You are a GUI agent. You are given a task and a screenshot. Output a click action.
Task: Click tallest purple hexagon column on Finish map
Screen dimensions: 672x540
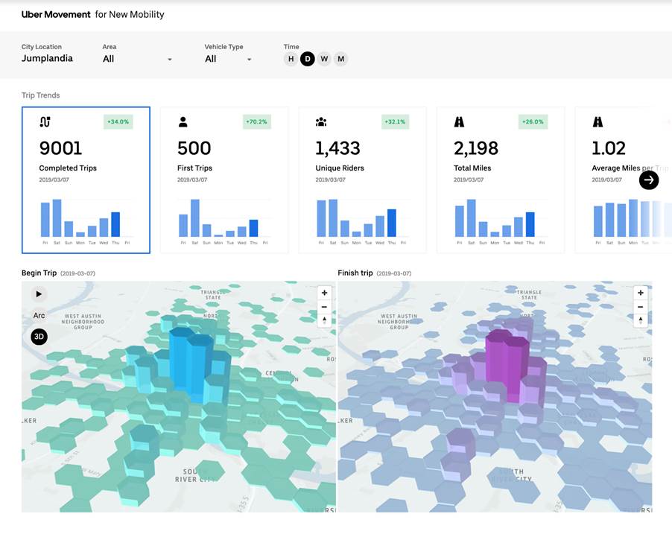pyautogui.click(x=498, y=358)
